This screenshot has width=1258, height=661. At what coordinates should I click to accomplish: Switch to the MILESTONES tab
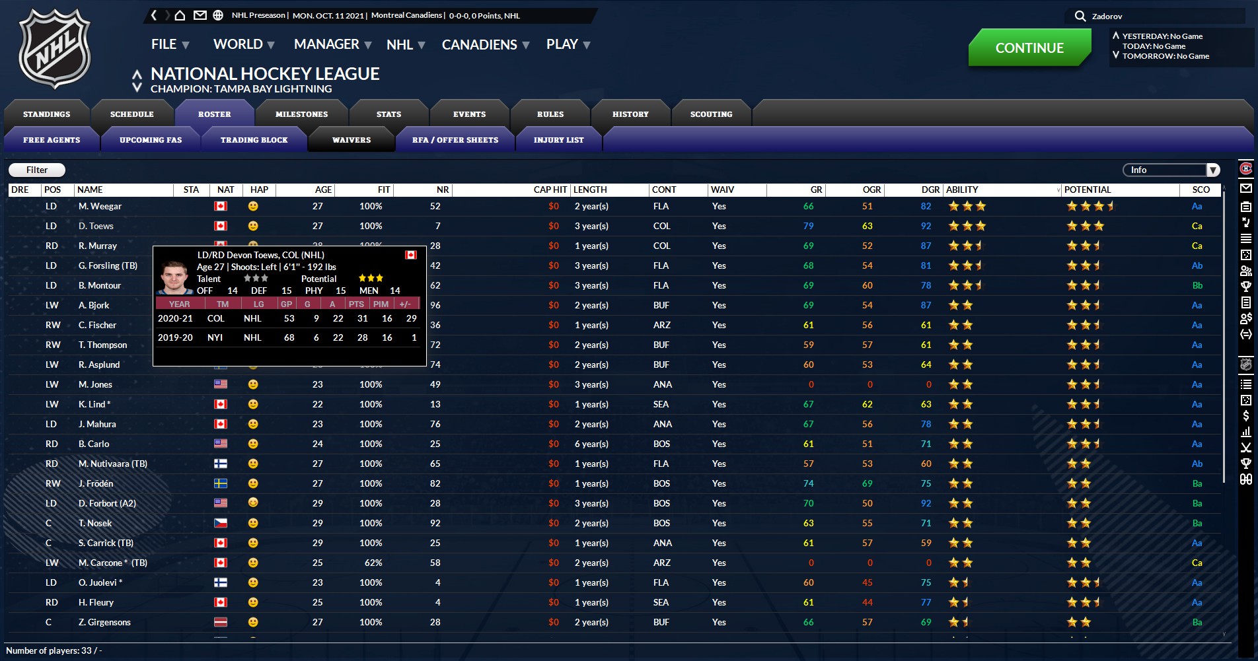pyautogui.click(x=301, y=114)
